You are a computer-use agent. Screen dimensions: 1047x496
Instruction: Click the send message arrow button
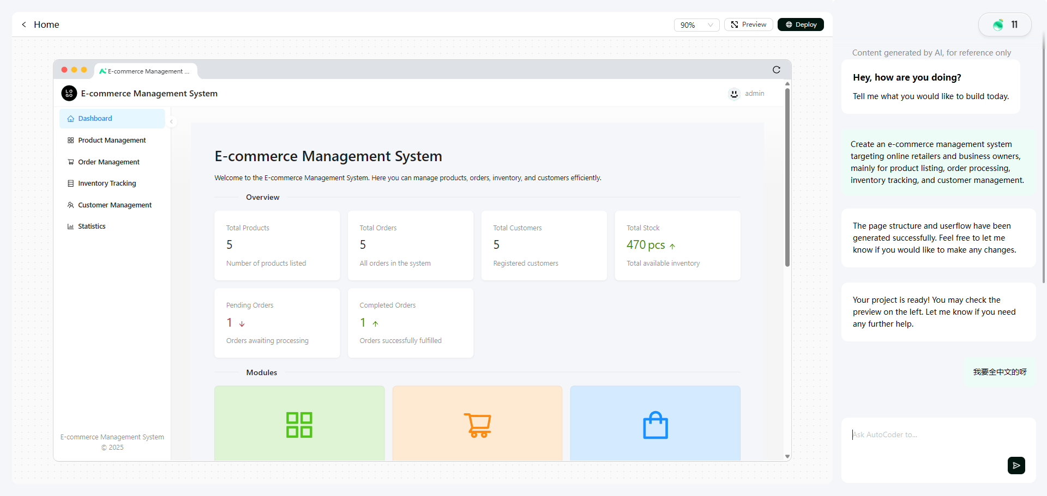click(x=1016, y=466)
